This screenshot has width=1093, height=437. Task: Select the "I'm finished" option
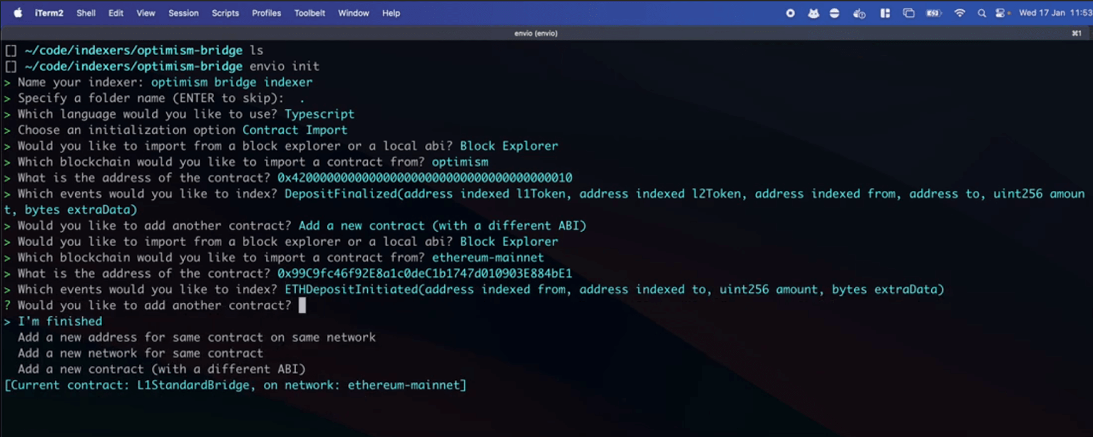tap(60, 321)
